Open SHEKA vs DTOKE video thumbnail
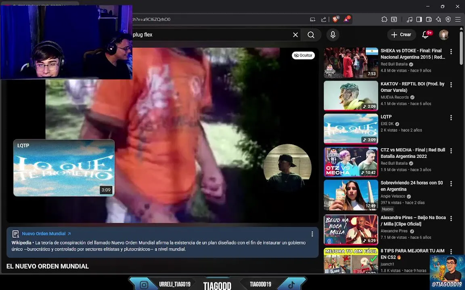Viewport: 465px width, 290px height. 351,63
